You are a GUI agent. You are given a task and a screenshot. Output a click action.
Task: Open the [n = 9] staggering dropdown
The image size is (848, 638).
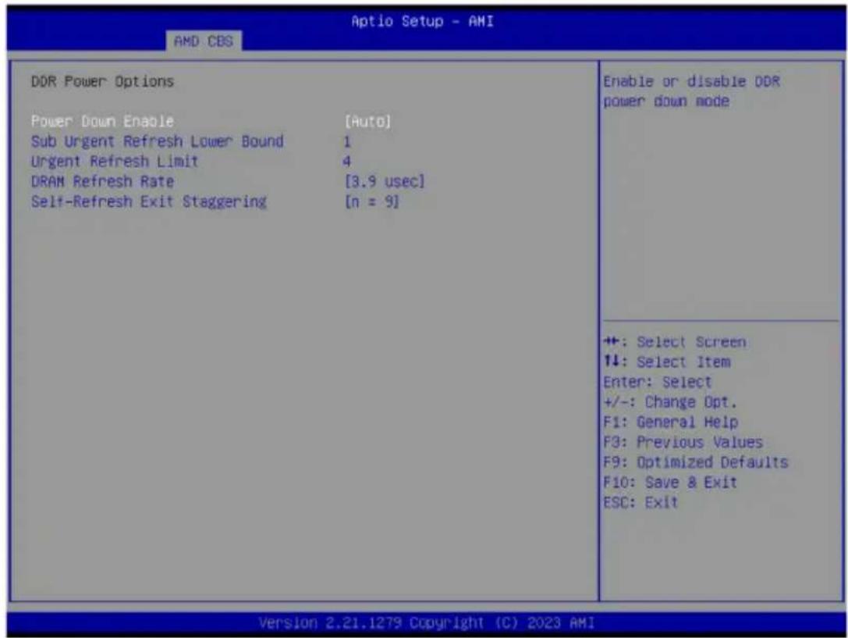(372, 201)
